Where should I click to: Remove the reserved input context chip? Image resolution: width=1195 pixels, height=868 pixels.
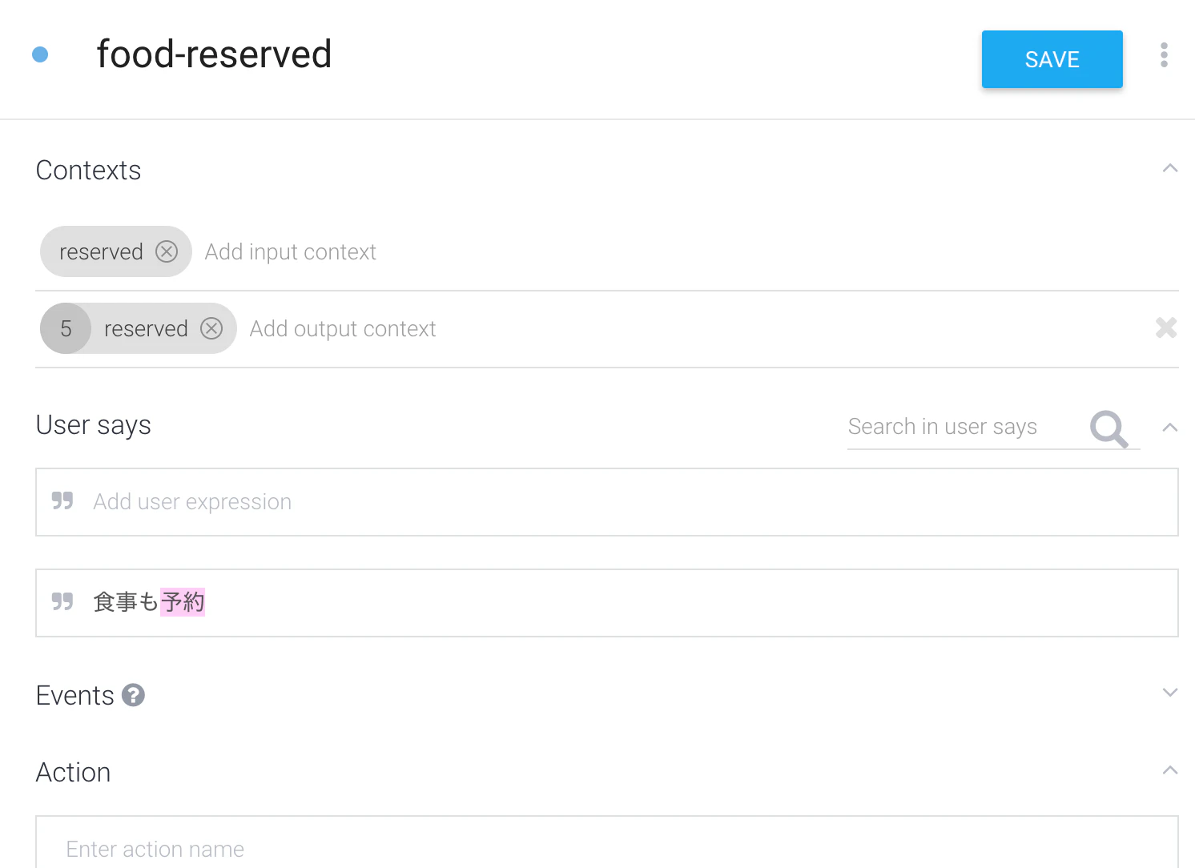pos(167,251)
